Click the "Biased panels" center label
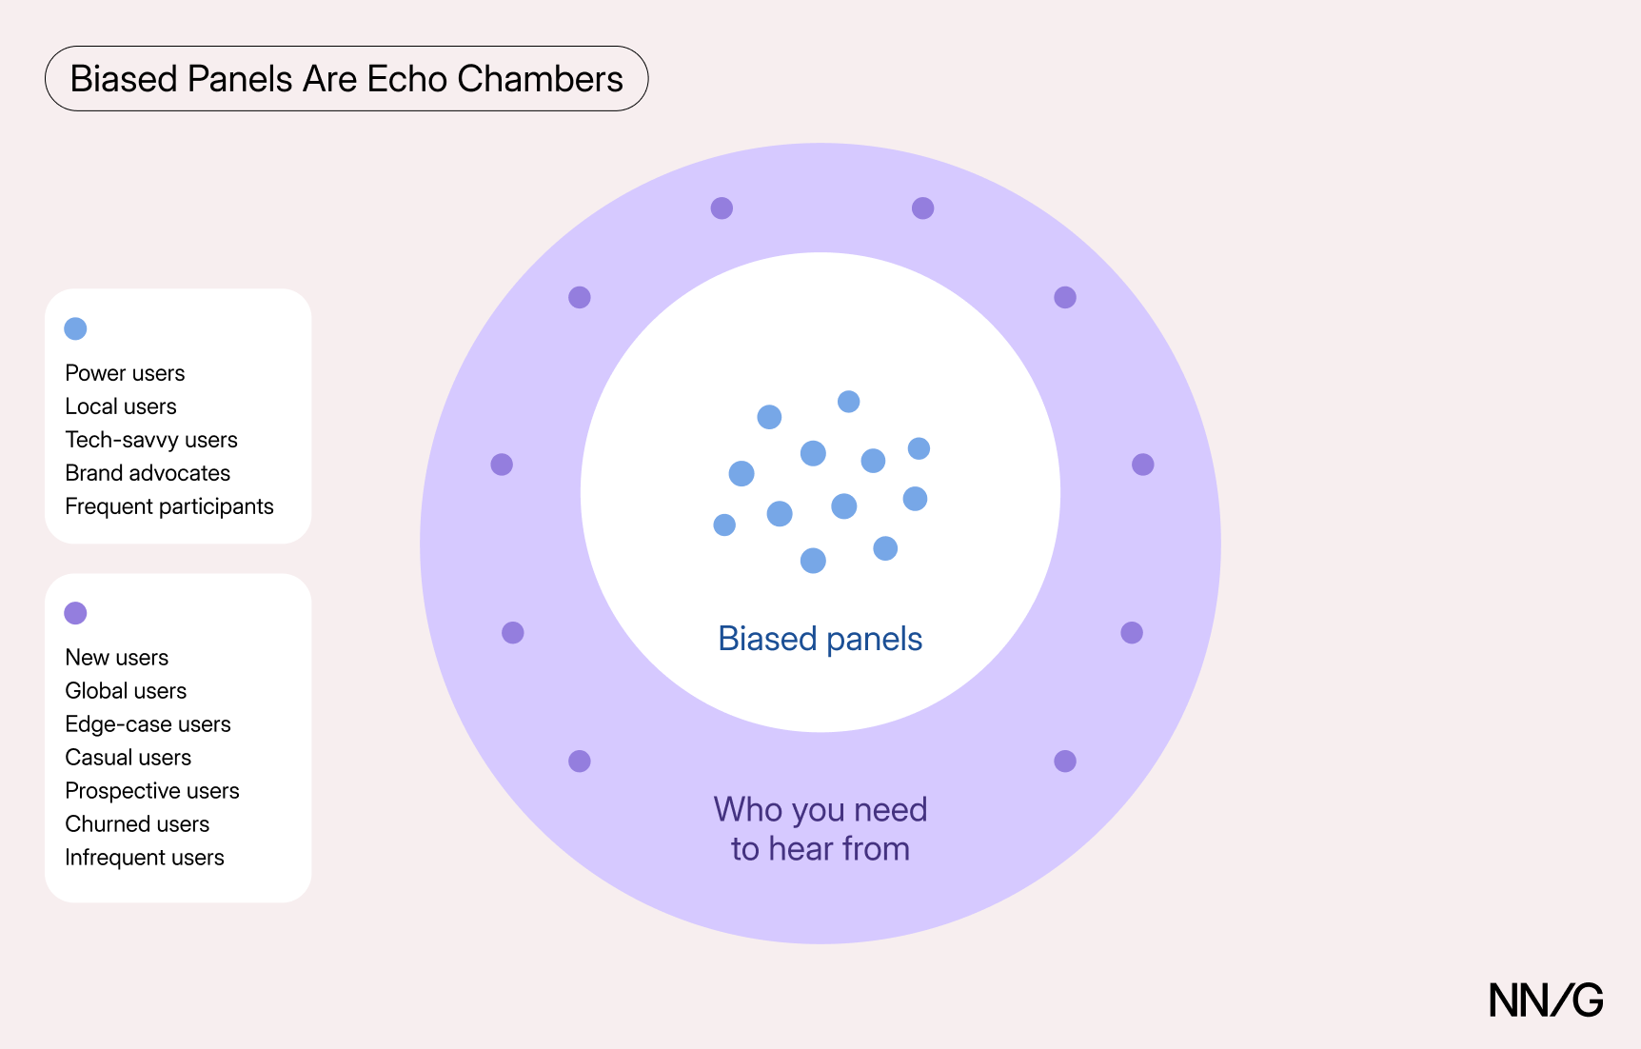 tap(820, 639)
